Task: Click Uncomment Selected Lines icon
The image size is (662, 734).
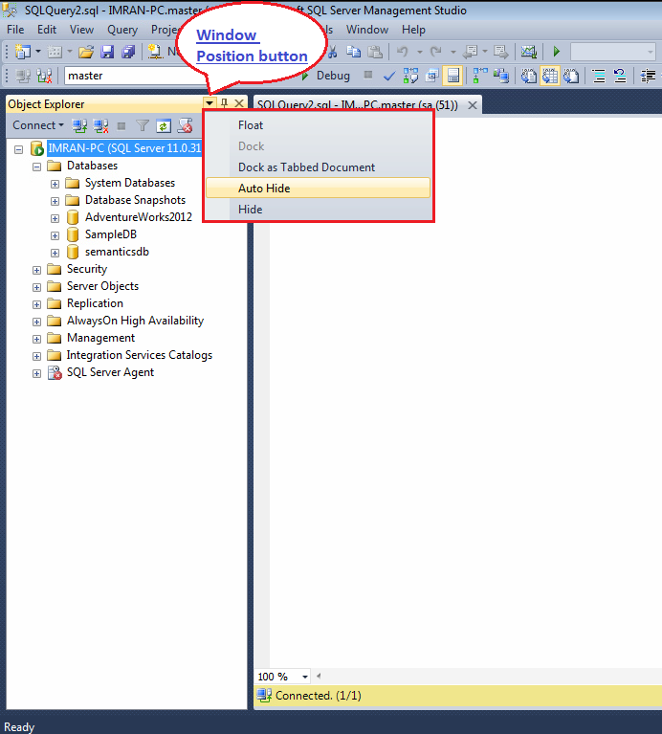Action: pyautogui.click(x=620, y=76)
